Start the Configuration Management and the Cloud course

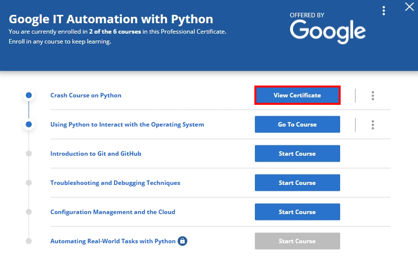click(297, 212)
